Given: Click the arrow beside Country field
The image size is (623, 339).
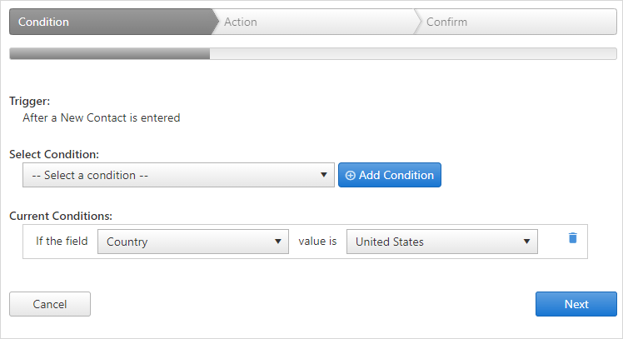Looking at the screenshot, I should click(x=278, y=242).
